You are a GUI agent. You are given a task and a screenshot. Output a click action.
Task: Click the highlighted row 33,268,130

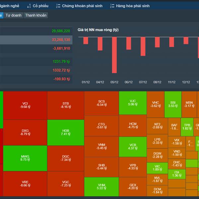(x=36, y=40)
